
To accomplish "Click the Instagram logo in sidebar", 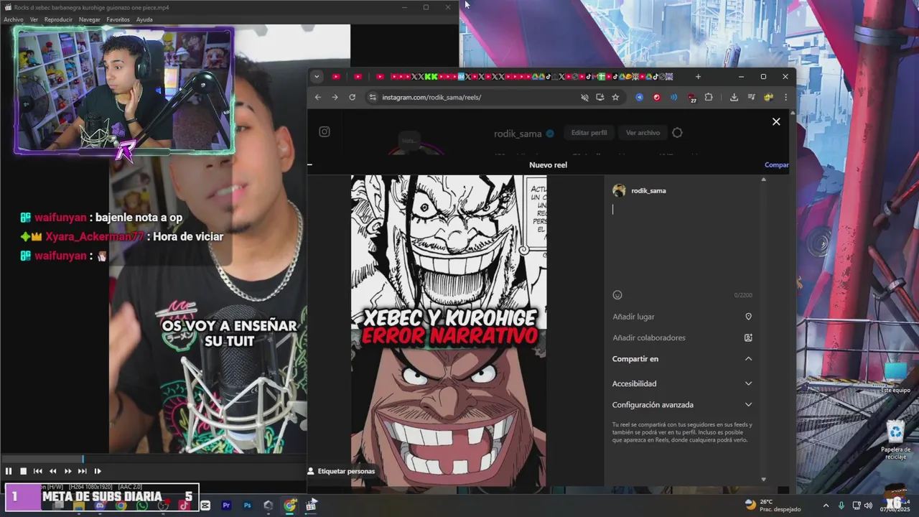I will point(325,132).
